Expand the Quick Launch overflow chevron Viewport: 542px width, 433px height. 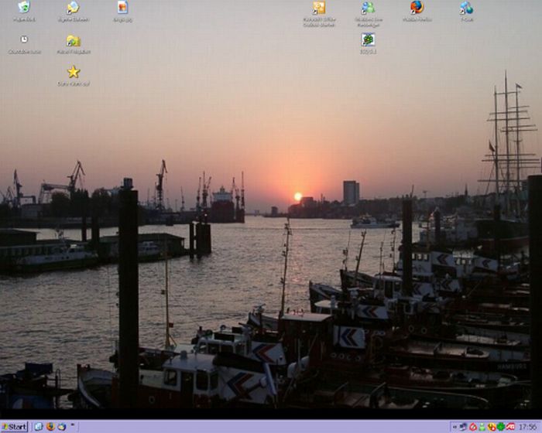pyautogui.click(x=74, y=426)
